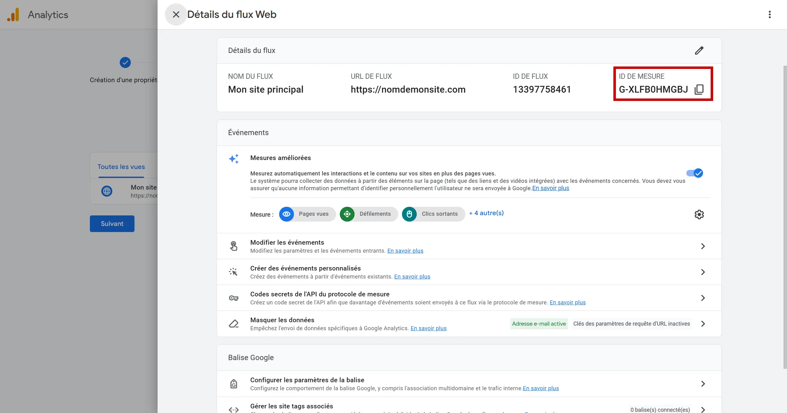This screenshot has width=787, height=413.
Task: Expand the Modifier les événements row chevron
Action: coord(703,246)
